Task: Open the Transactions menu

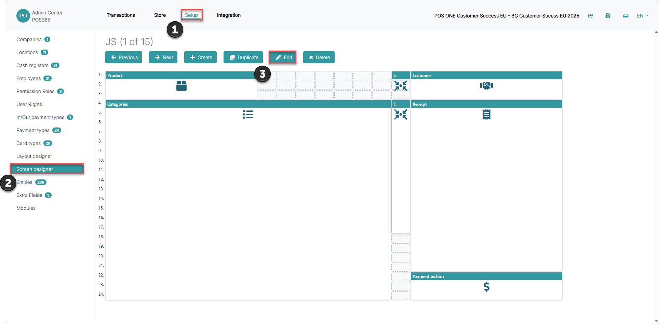Action: coord(121,15)
